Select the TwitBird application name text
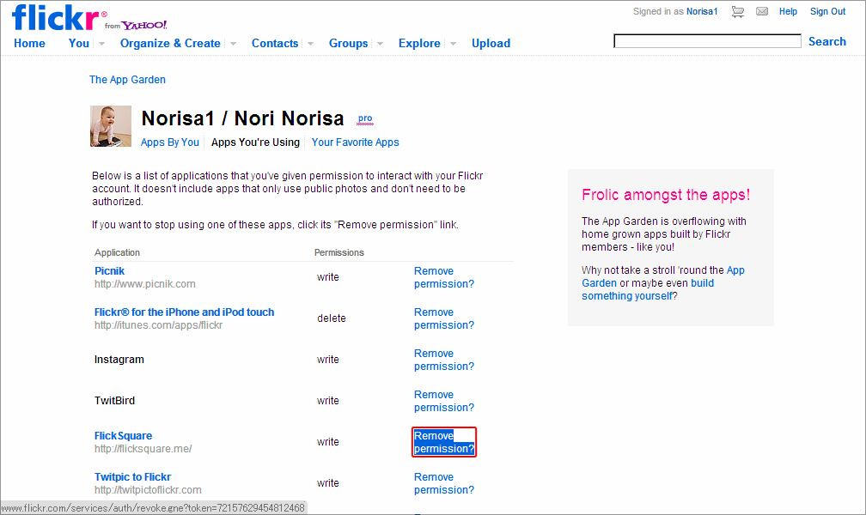This screenshot has height=515, width=866. (x=114, y=401)
